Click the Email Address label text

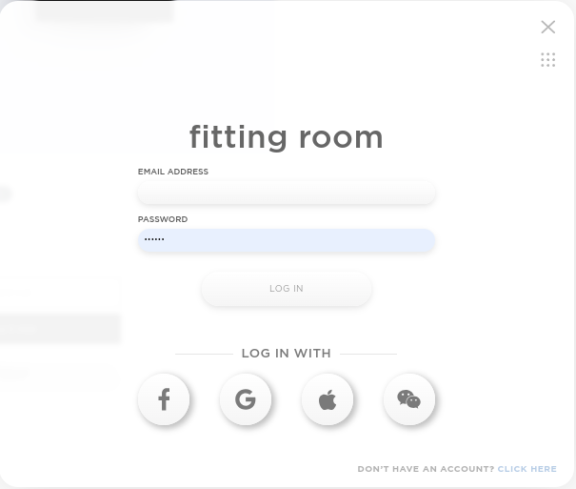tap(173, 172)
